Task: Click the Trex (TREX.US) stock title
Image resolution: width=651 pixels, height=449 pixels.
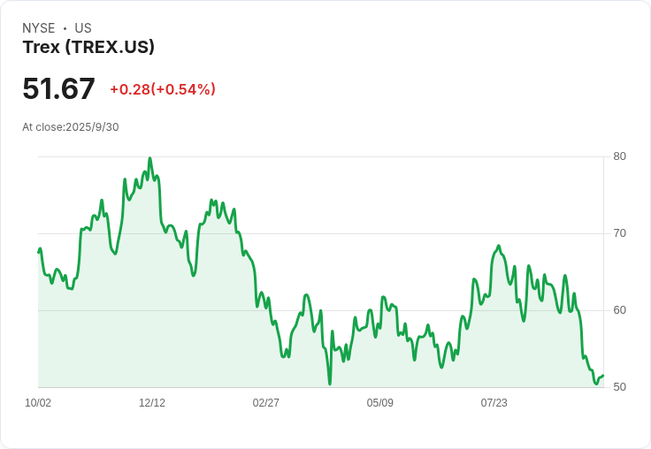Action: 88,47
